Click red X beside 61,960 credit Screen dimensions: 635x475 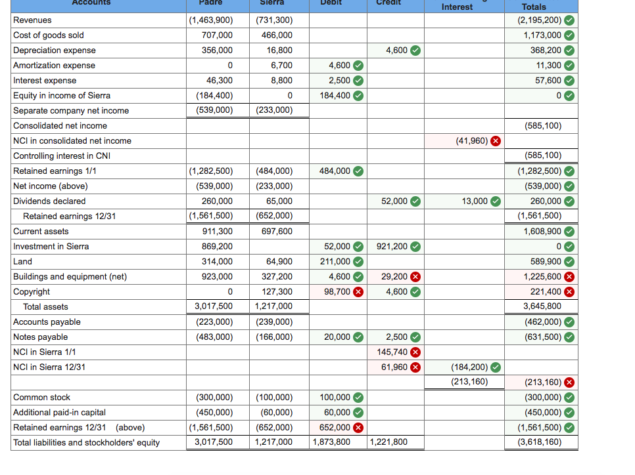click(x=415, y=367)
